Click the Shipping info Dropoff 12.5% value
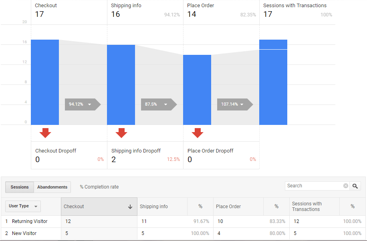The height and width of the screenshot is (241, 367). [173, 159]
